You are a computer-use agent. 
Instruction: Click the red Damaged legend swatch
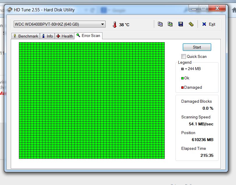click(182, 88)
